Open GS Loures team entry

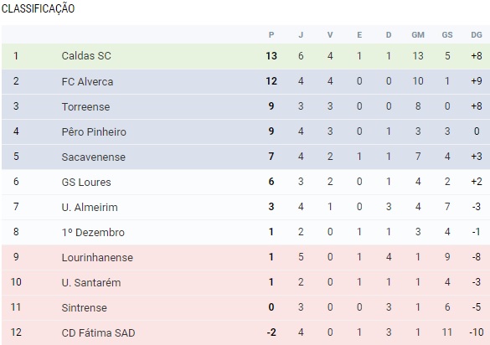coord(86,182)
